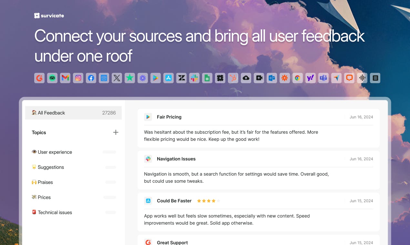This screenshot has height=245, width=410.
Task: Select the Chrome source icon
Action: (298, 78)
